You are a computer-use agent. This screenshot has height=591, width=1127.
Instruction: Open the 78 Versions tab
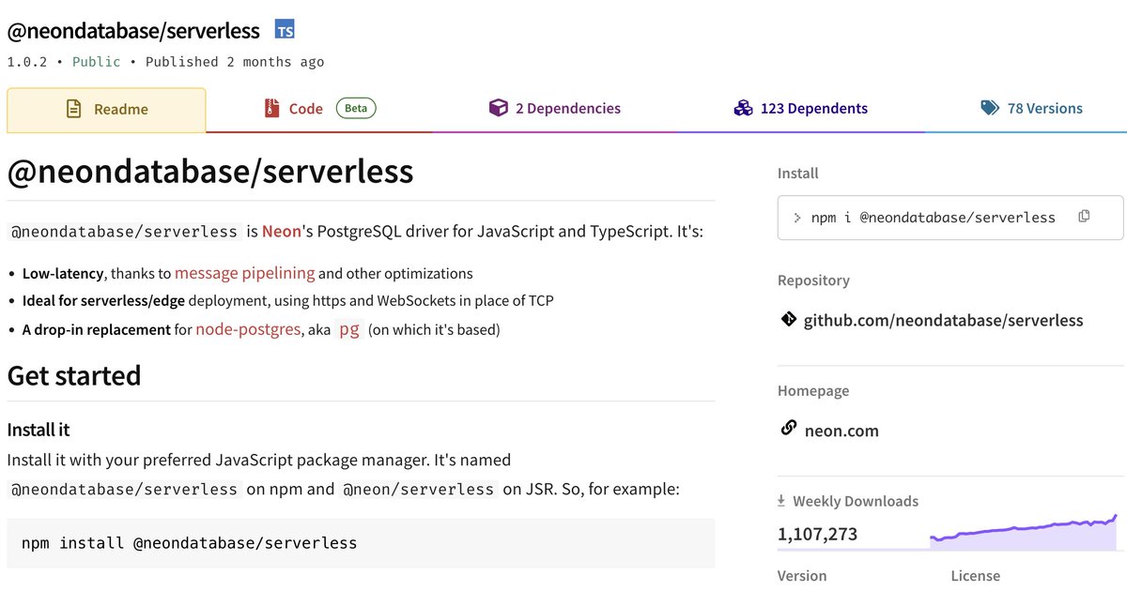1031,109
